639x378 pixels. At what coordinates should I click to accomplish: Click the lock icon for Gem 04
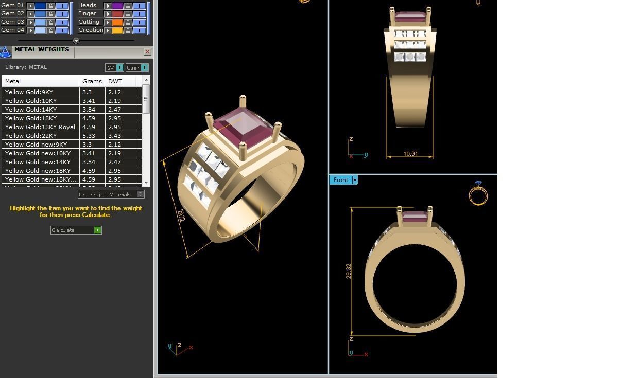pyautogui.click(x=50, y=30)
